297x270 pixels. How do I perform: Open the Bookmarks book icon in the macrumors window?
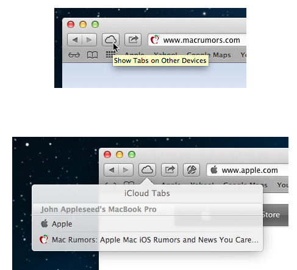92,55
